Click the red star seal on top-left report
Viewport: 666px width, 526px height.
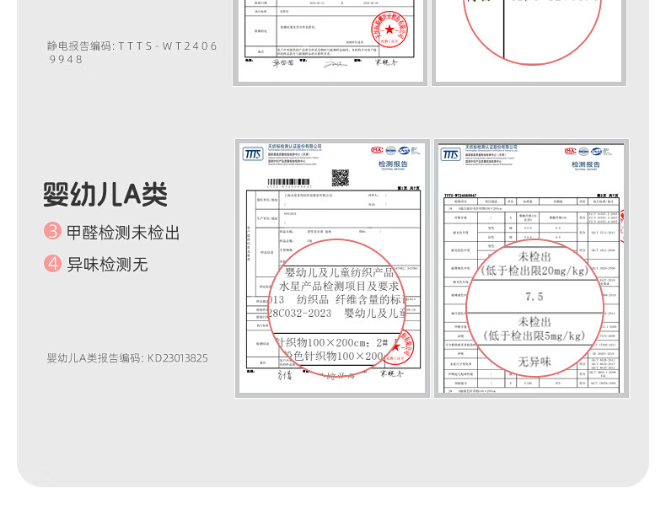[389, 30]
